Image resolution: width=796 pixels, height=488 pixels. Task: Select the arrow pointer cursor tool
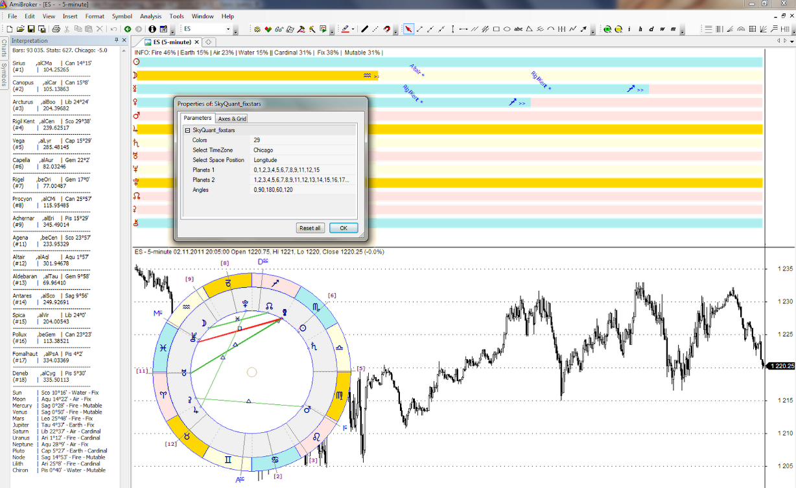coord(408,29)
